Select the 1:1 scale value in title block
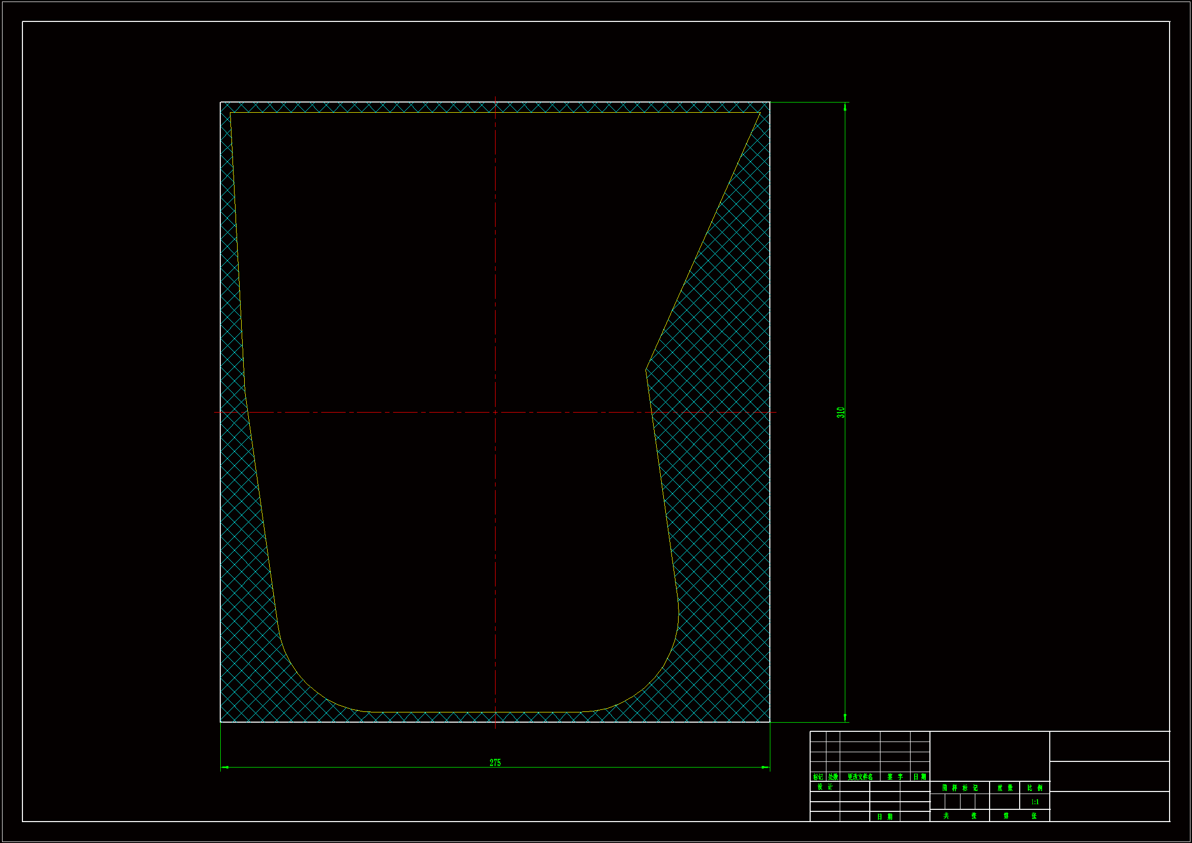 click(1034, 802)
